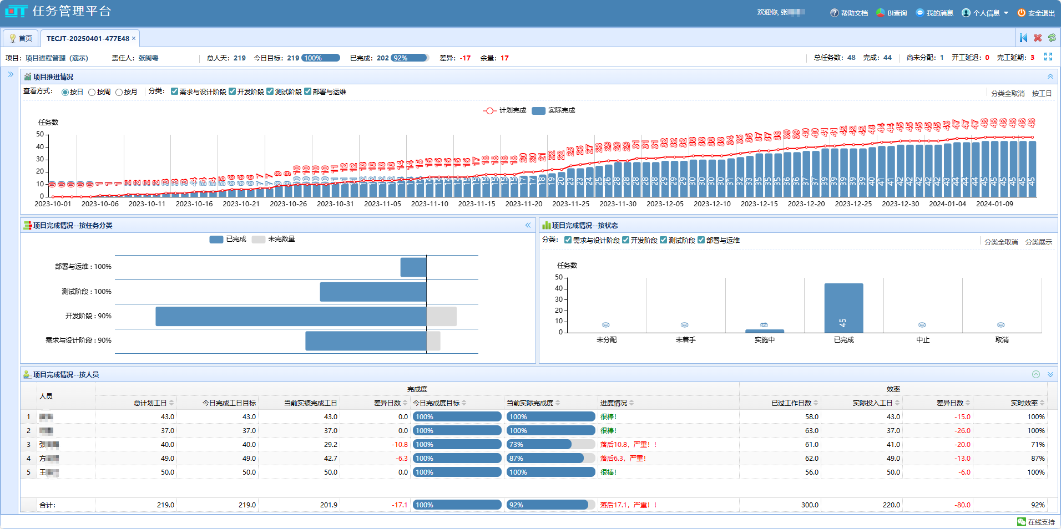Expand the left sidebar panel
Screen dimensions: 1061x529
[x=11, y=74]
